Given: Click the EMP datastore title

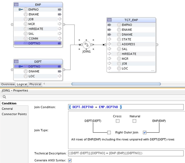Looking at the screenshot, I should (x=38, y=5).
